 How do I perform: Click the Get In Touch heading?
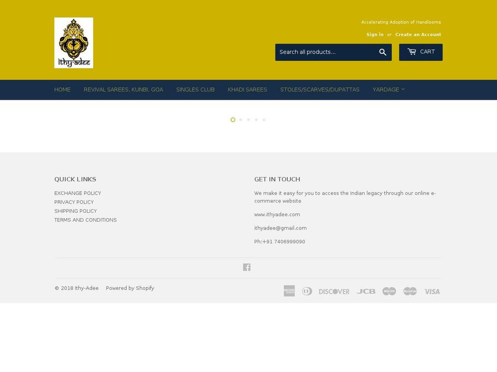pos(277,179)
